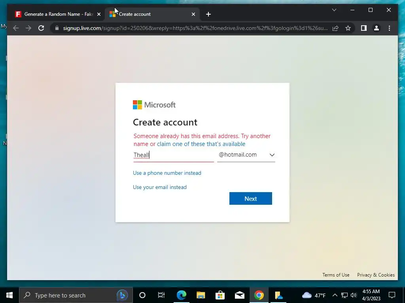Bookmark this page with the star
Screen dimensions: 405x303
(x=348, y=28)
